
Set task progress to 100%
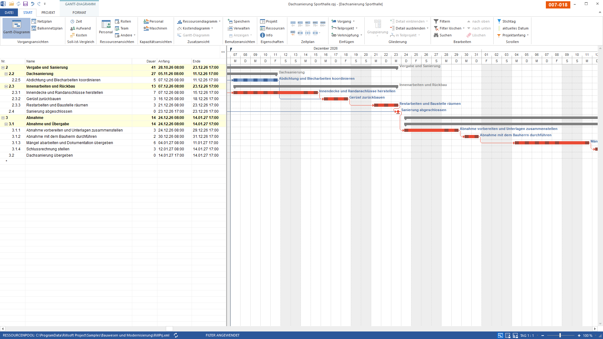point(323,24)
